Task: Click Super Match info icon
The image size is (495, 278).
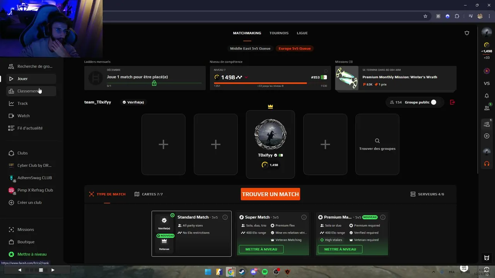Action: click(x=304, y=217)
